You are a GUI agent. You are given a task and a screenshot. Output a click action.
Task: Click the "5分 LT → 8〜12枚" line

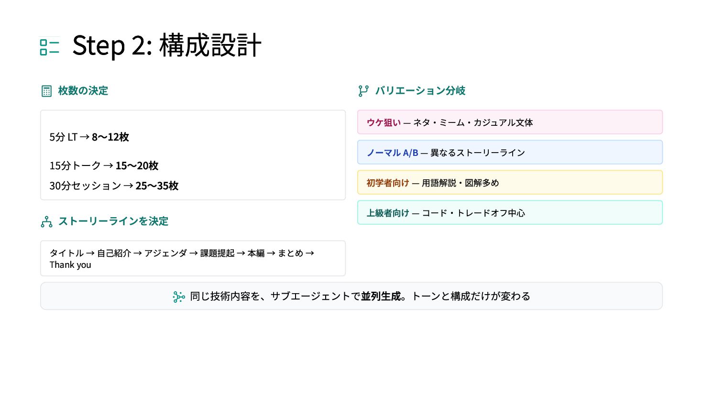tap(89, 137)
